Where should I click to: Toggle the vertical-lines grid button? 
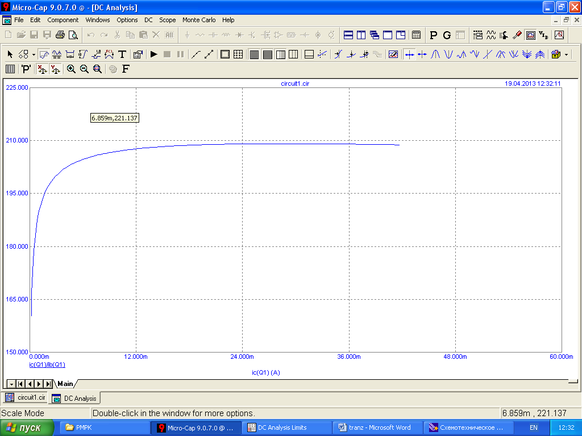(254, 54)
